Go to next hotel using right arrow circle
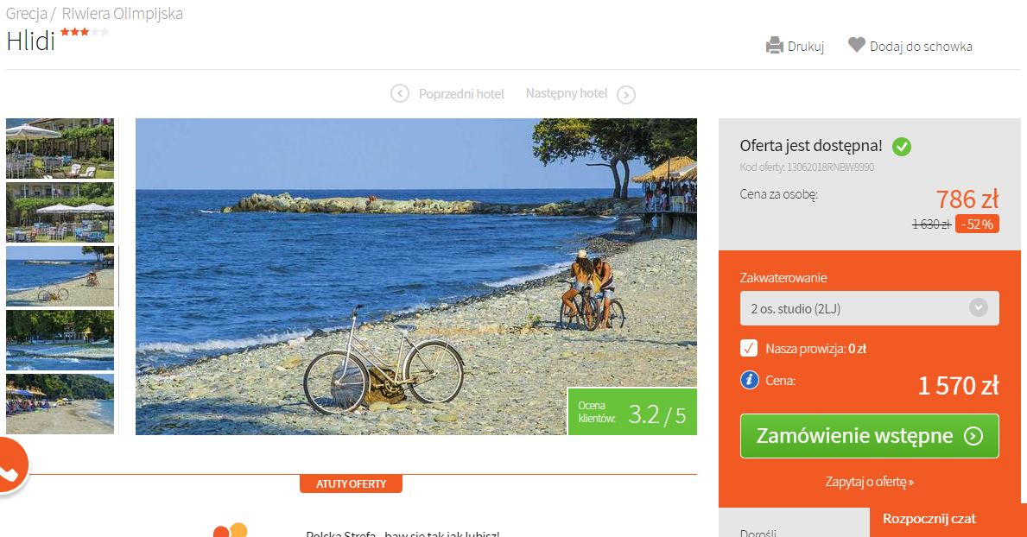1027x537 pixels. point(626,95)
